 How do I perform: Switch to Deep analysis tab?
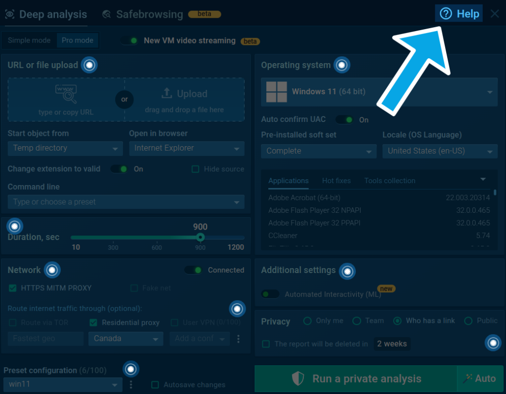[46, 14]
